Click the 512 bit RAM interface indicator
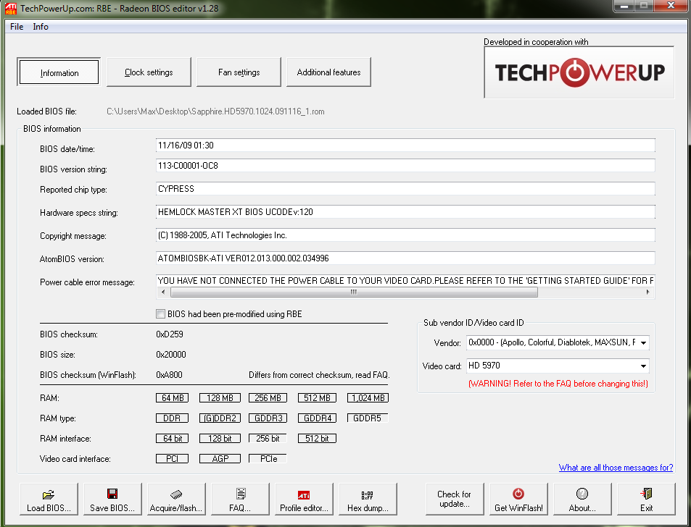691x527 pixels. [318, 438]
